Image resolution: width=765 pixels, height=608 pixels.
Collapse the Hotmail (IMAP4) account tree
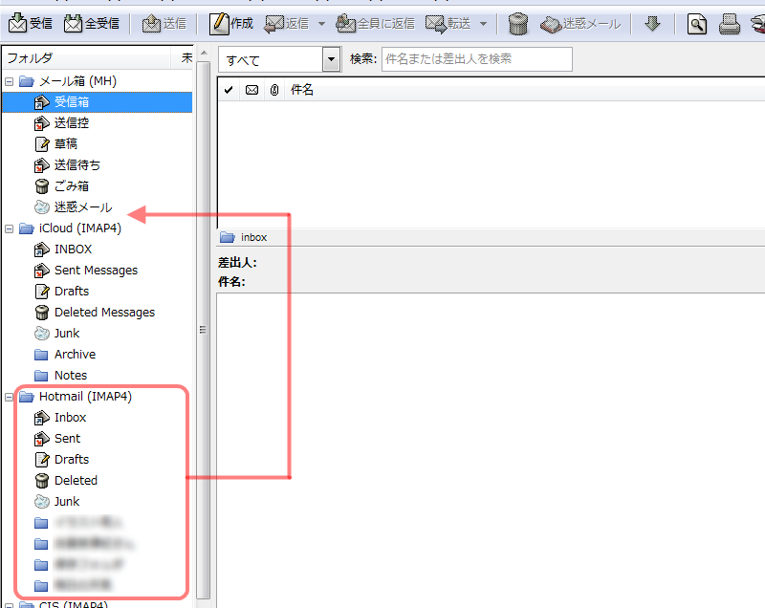[x=10, y=397]
